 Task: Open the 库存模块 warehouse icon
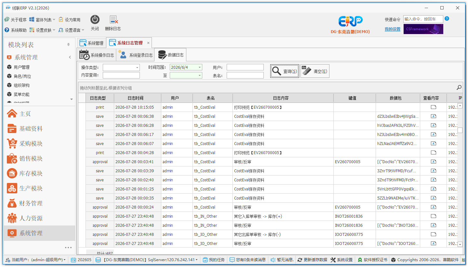[x=12, y=174]
